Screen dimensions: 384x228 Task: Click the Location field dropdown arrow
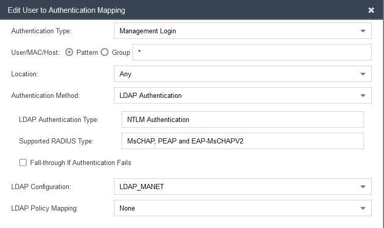[x=363, y=74]
